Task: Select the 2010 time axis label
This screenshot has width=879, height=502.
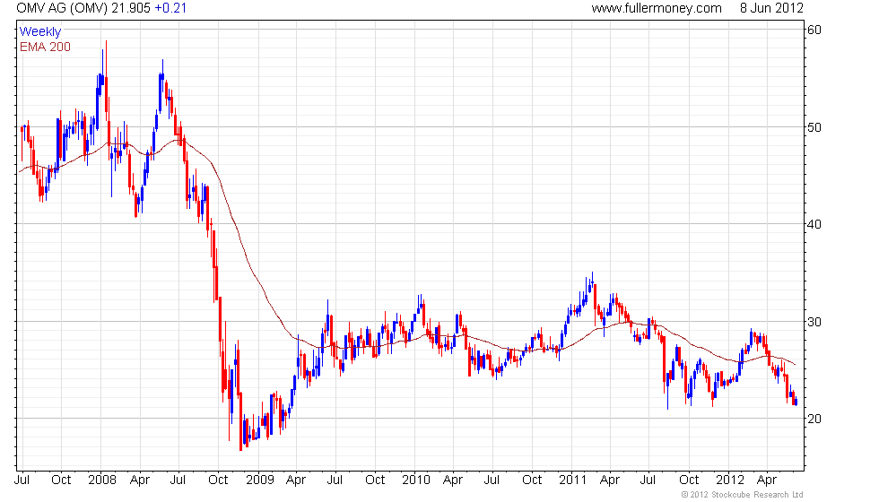Action: click(x=416, y=480)
